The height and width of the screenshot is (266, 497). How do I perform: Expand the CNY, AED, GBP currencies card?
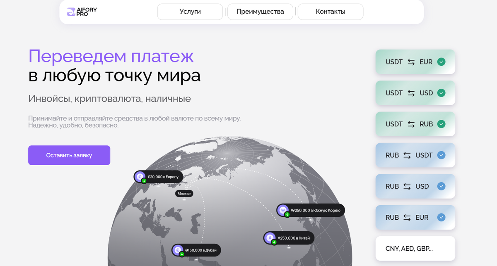click(415, 248)
